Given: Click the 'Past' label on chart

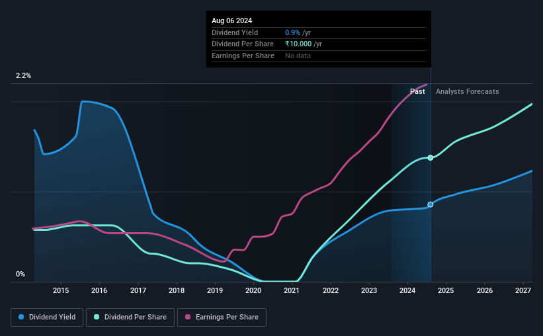Looking at the screenshot, I should coord(417,91).
